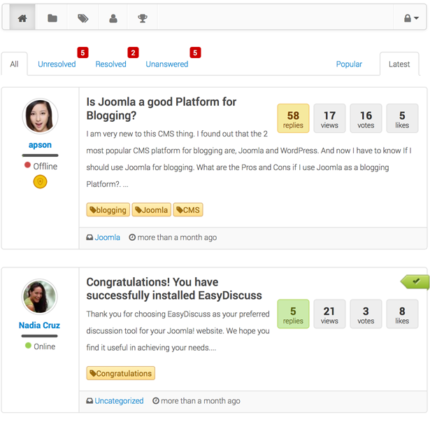
Task: Open 'Is Joomla a good Platform for Blogging?'
Action: [162, 108]
